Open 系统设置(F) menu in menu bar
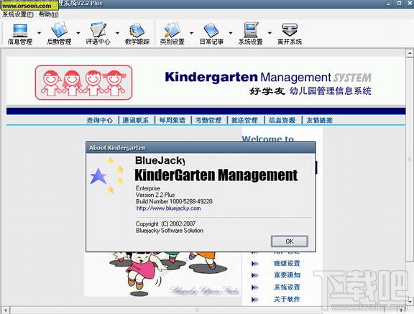Viewport: 414px width, 314px height. point(18,14)
